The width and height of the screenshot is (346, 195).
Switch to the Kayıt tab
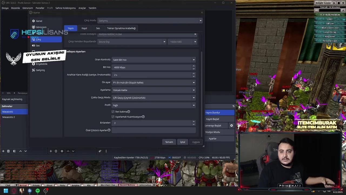(84, 28)
